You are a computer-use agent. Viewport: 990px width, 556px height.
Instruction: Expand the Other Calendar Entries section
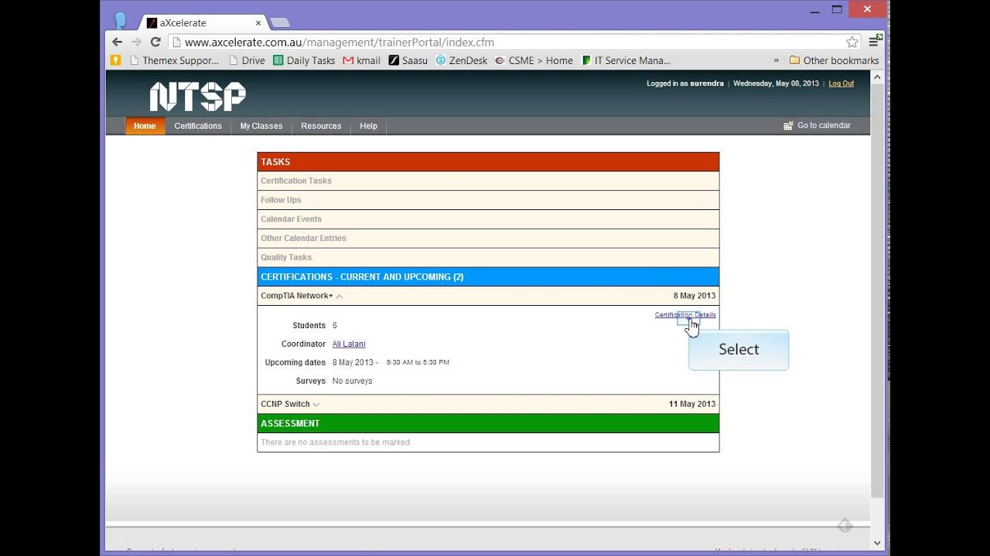point(488,239)
